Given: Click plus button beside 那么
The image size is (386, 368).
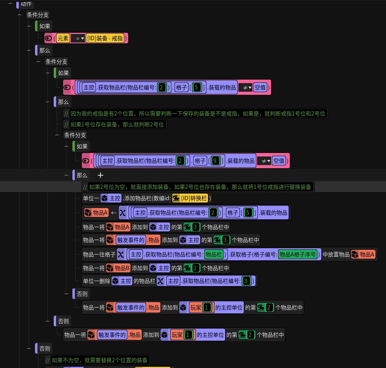Looking at the screenshot, I should (x=100, y=175).
